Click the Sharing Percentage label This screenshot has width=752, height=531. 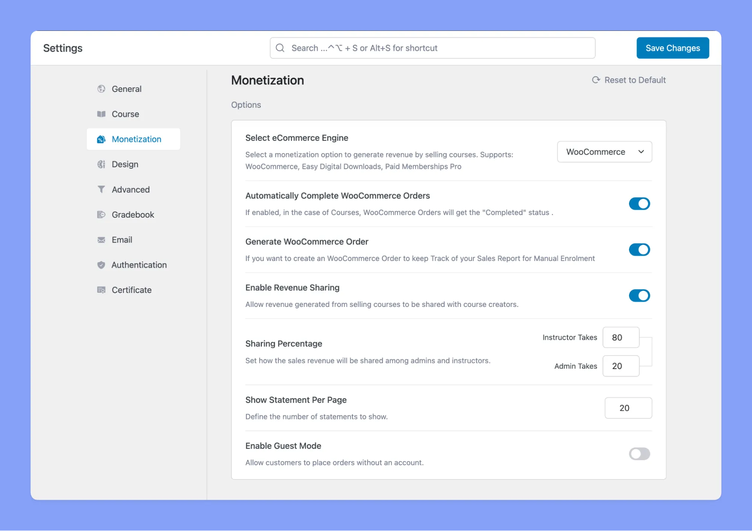click(284, 343)
